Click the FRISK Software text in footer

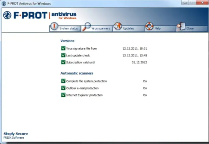(x=14, y=138)
